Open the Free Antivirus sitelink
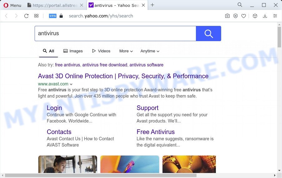 [156, 132]
